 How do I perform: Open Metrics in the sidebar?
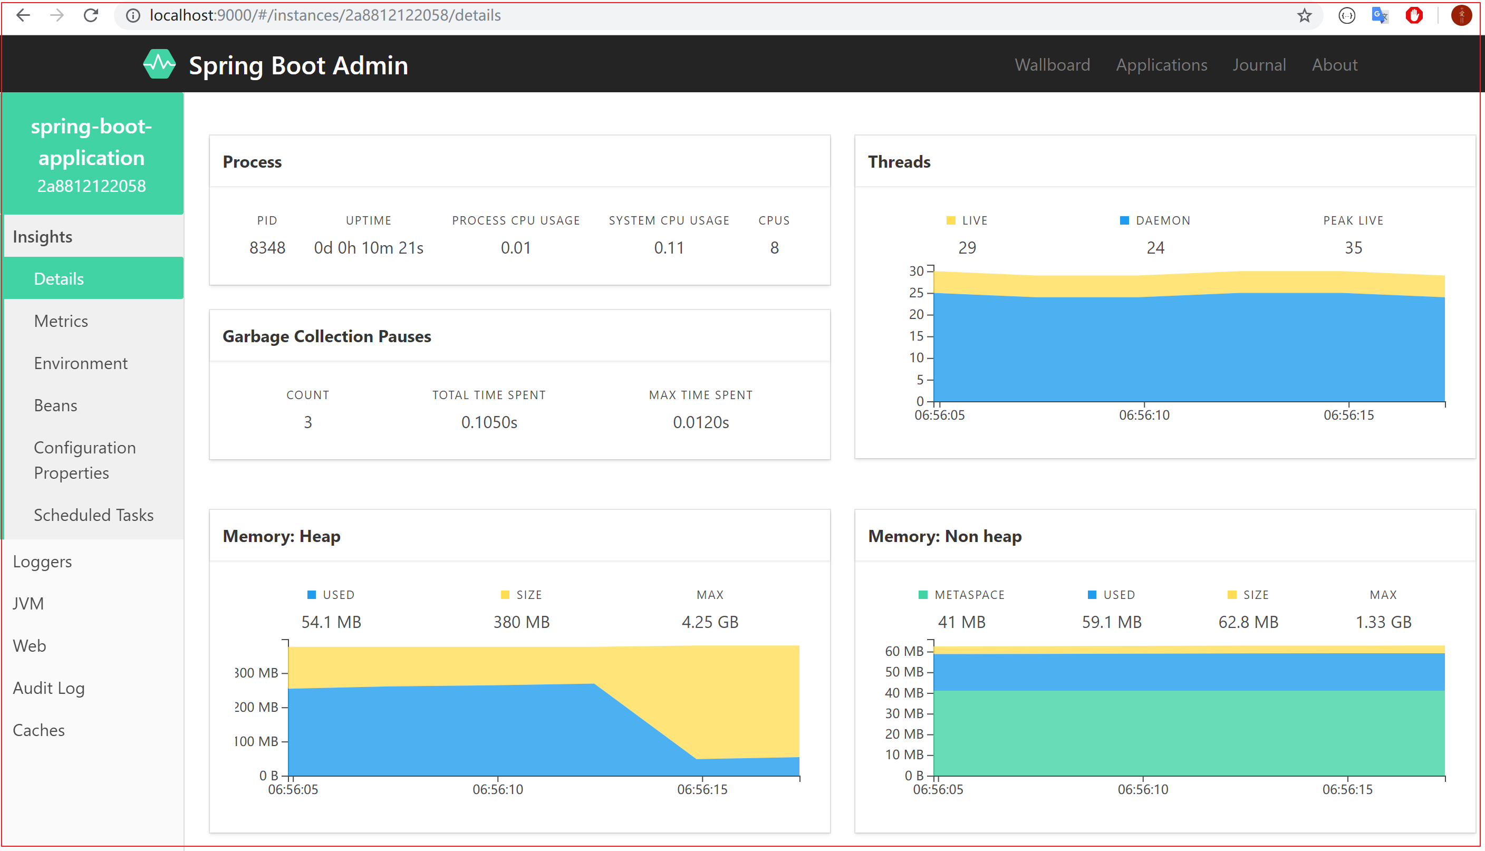pos(93,320)
